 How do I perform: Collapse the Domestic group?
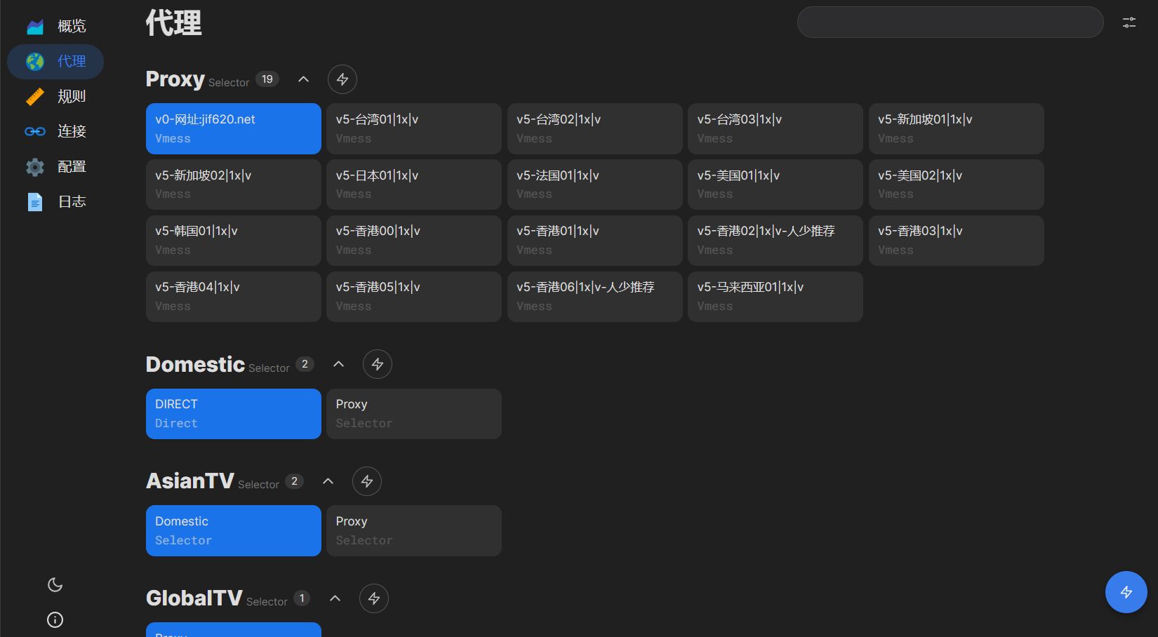click(x=339, y=364)
